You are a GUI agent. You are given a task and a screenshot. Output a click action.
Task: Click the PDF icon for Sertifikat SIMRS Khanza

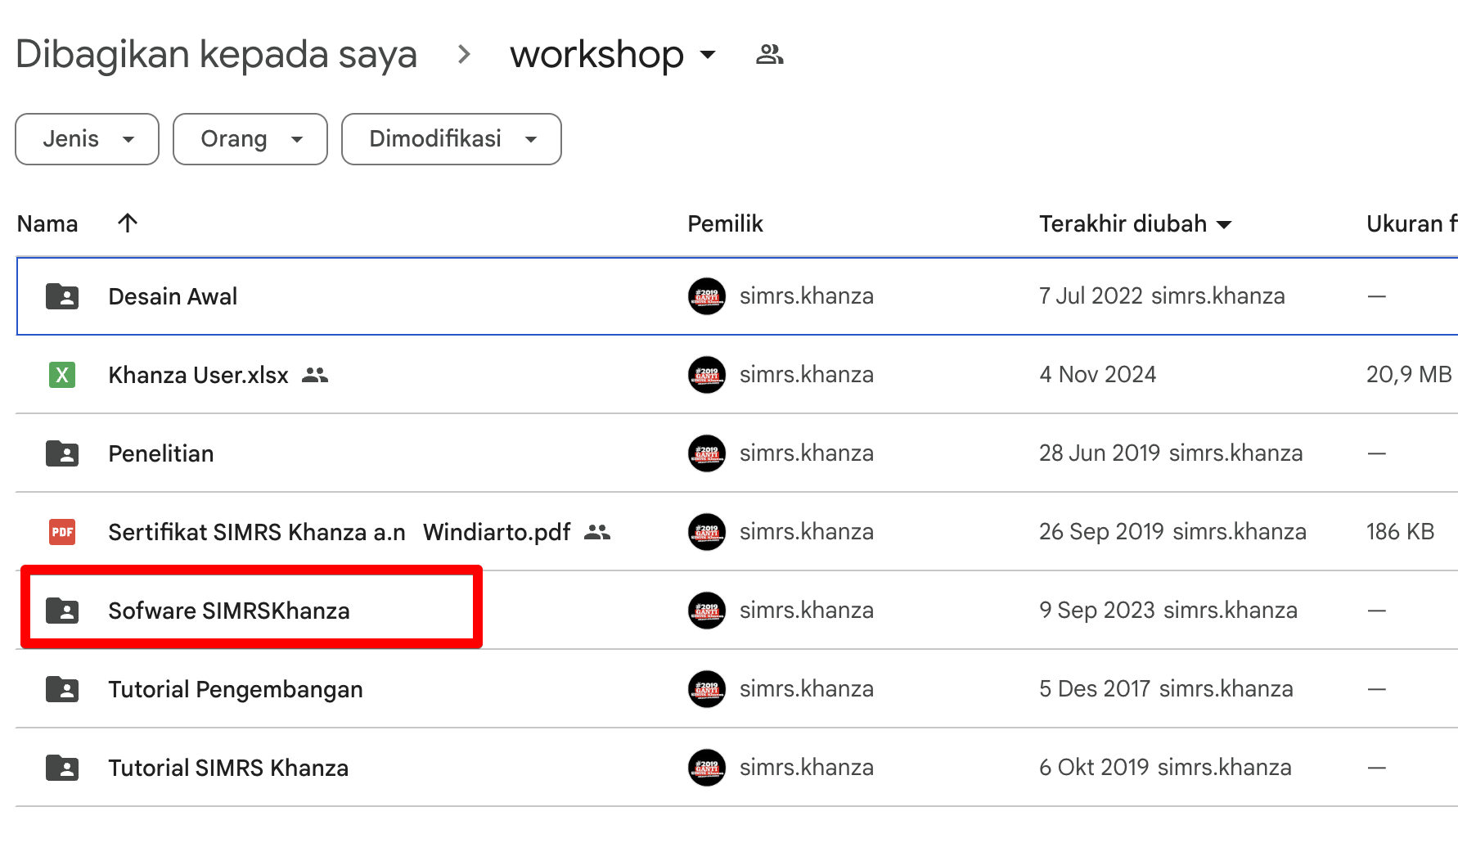62,532
